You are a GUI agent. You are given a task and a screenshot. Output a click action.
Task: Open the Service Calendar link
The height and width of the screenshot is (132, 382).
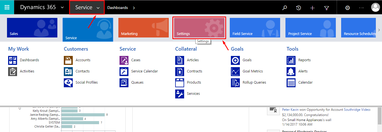[x=144, y=71]
